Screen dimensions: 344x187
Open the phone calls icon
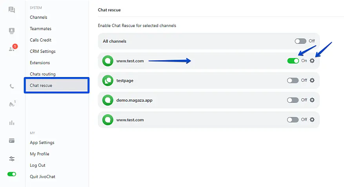[12, 86]
